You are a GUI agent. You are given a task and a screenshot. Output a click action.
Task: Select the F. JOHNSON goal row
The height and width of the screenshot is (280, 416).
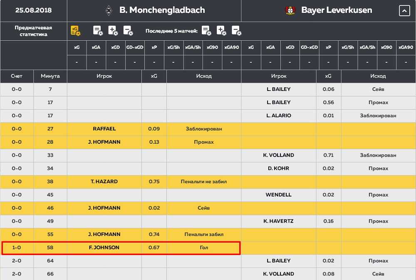click(121, 248)
